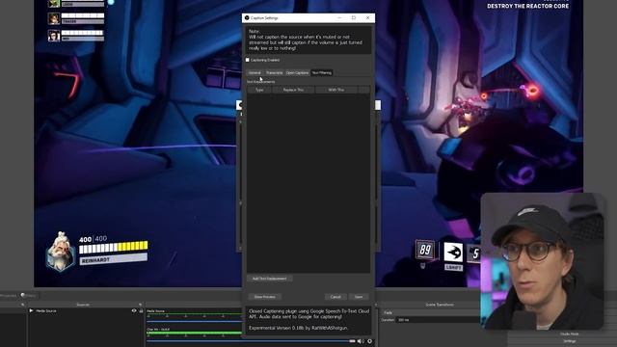Cancel the Caption Settings dialog
The height and width of the screenshot is (347, 617).
[335, 297]
